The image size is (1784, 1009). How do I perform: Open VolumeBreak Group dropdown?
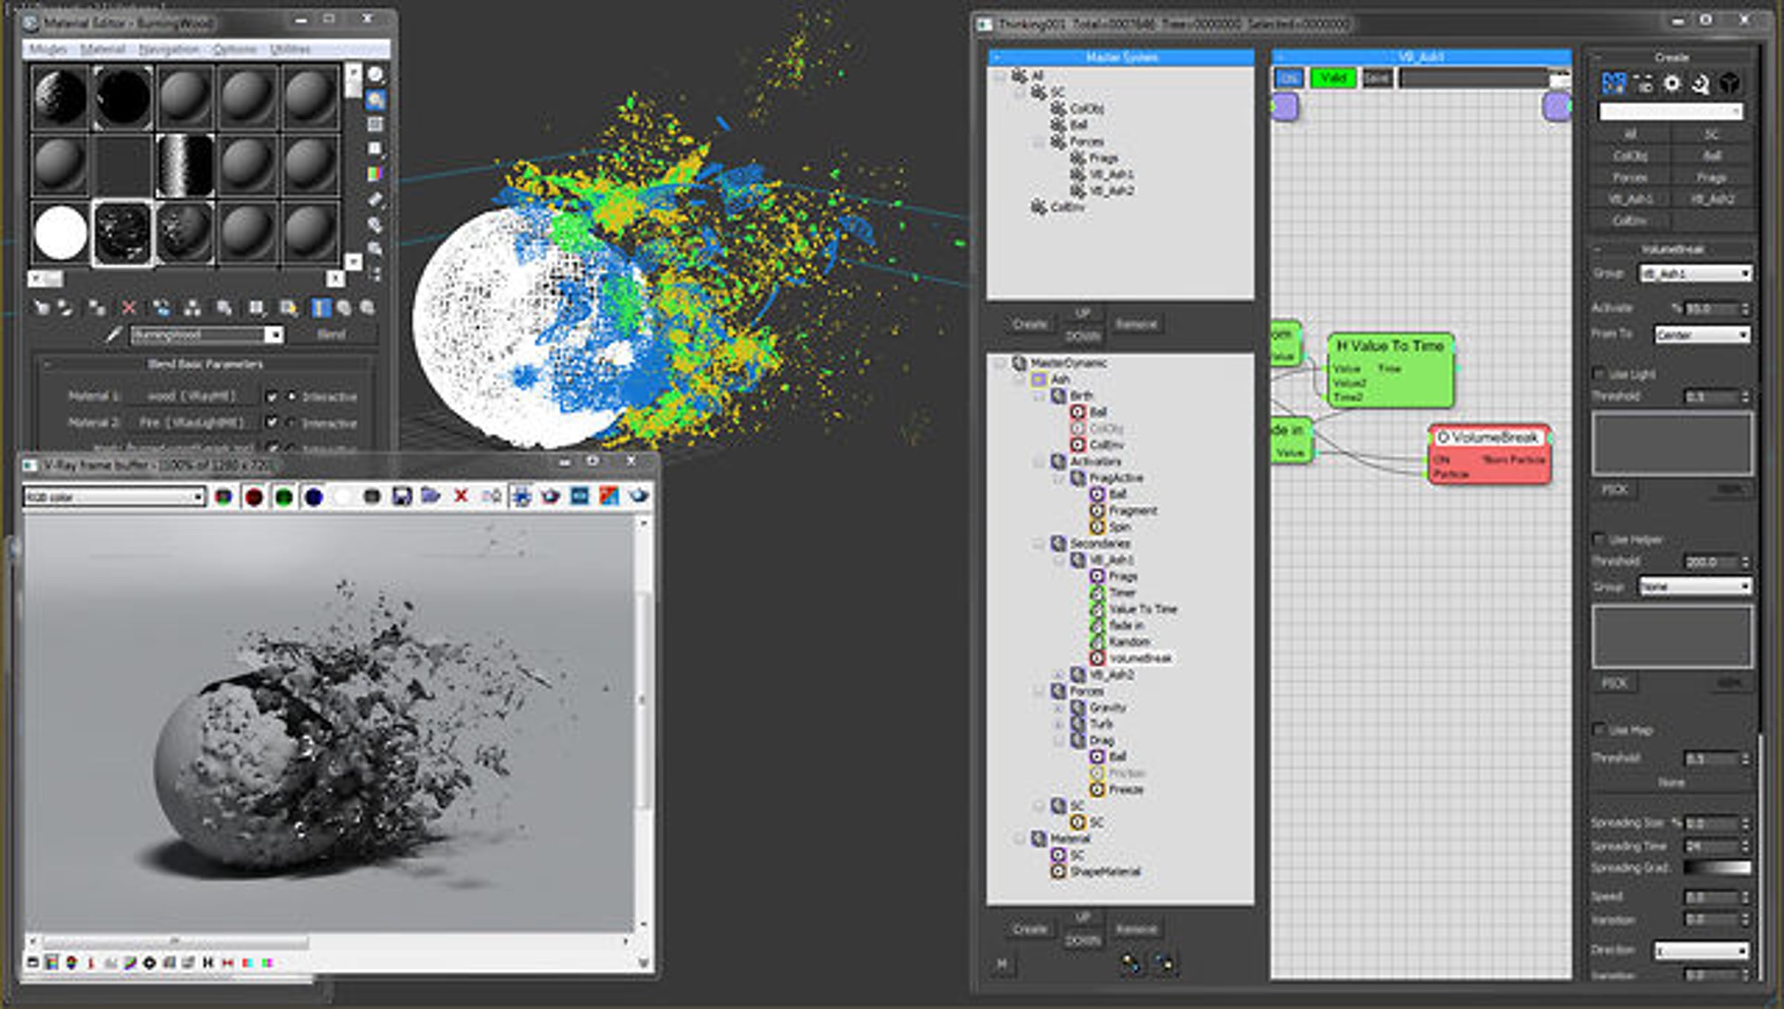(x=1695, y=273)
